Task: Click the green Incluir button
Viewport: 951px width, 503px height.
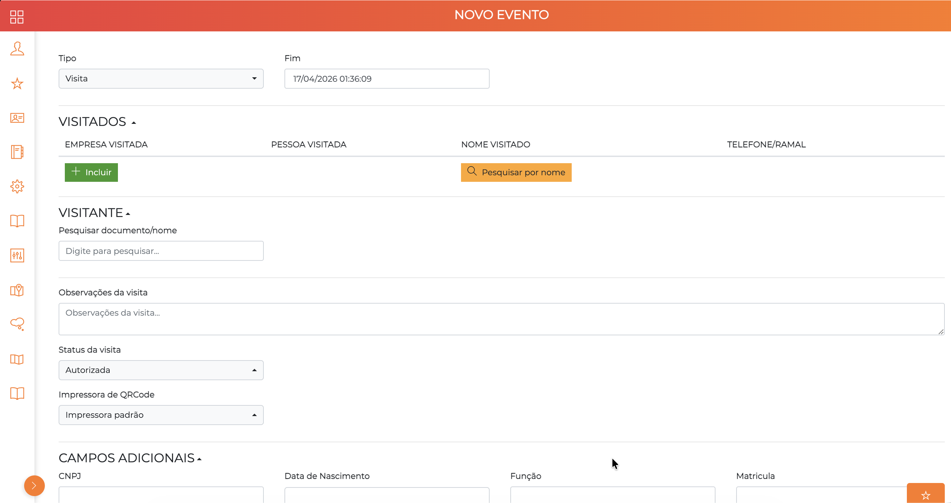Action: coord(91,172)
